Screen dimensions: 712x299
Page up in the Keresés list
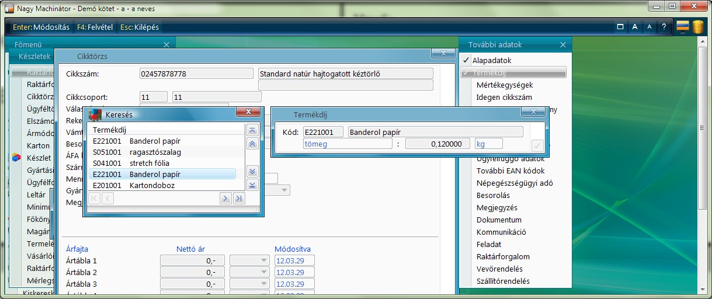pyautogui.click(x=252, y=143)
